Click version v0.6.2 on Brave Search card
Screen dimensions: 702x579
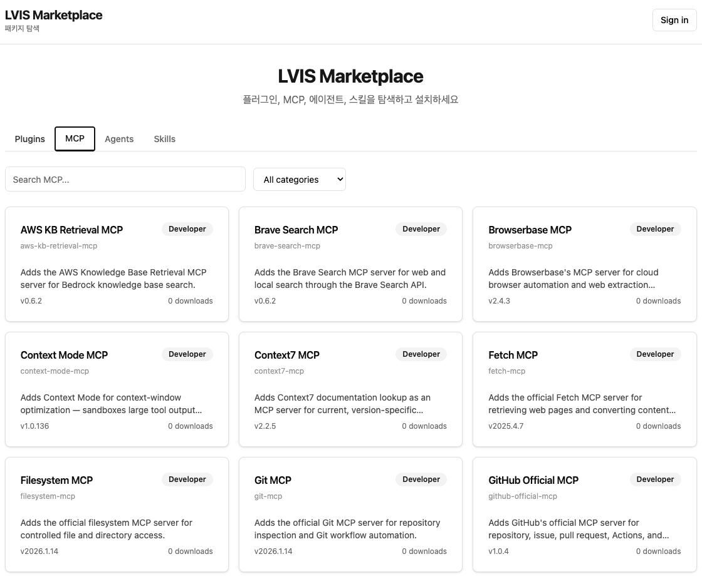pyautogui.click(x=265, y=301)
